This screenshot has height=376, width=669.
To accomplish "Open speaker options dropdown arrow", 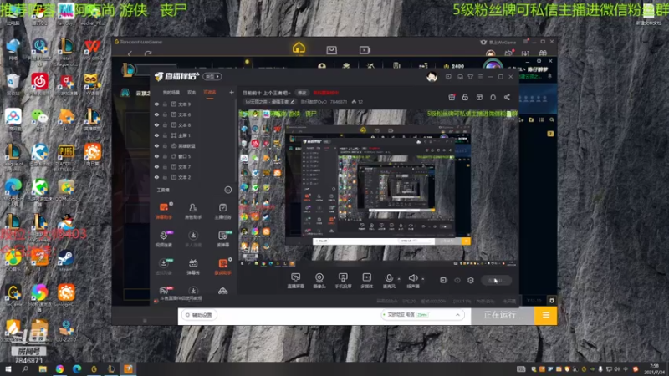I will [423, 279].
